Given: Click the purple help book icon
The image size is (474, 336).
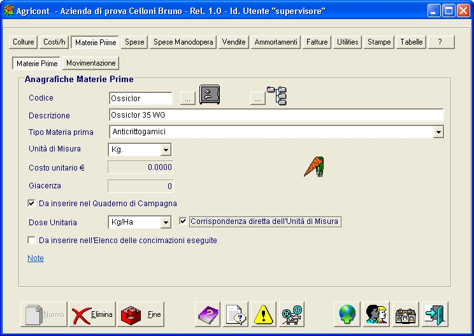Looking at the screenshot, I should 207,314.
